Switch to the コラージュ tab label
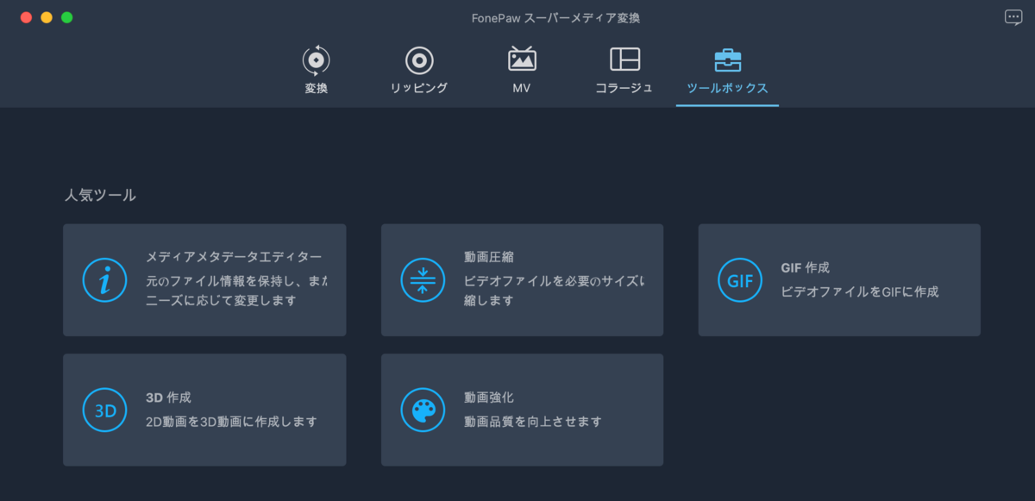The width and height of the screenshot is (1035, 501). coord(624,88)
